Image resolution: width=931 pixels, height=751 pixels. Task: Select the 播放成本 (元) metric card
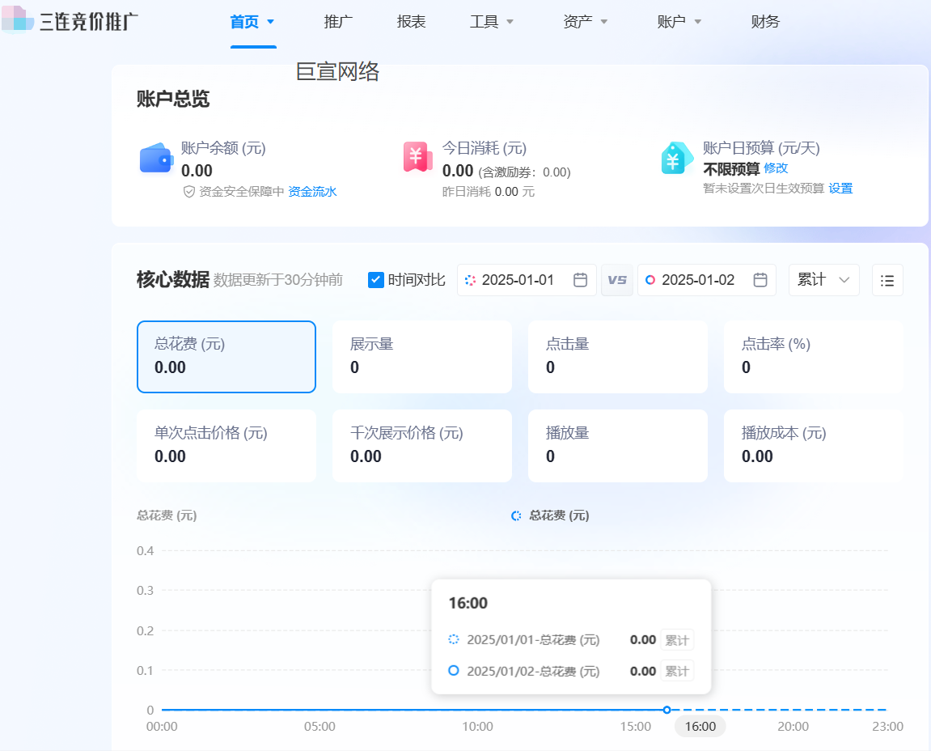pos(814,446)
